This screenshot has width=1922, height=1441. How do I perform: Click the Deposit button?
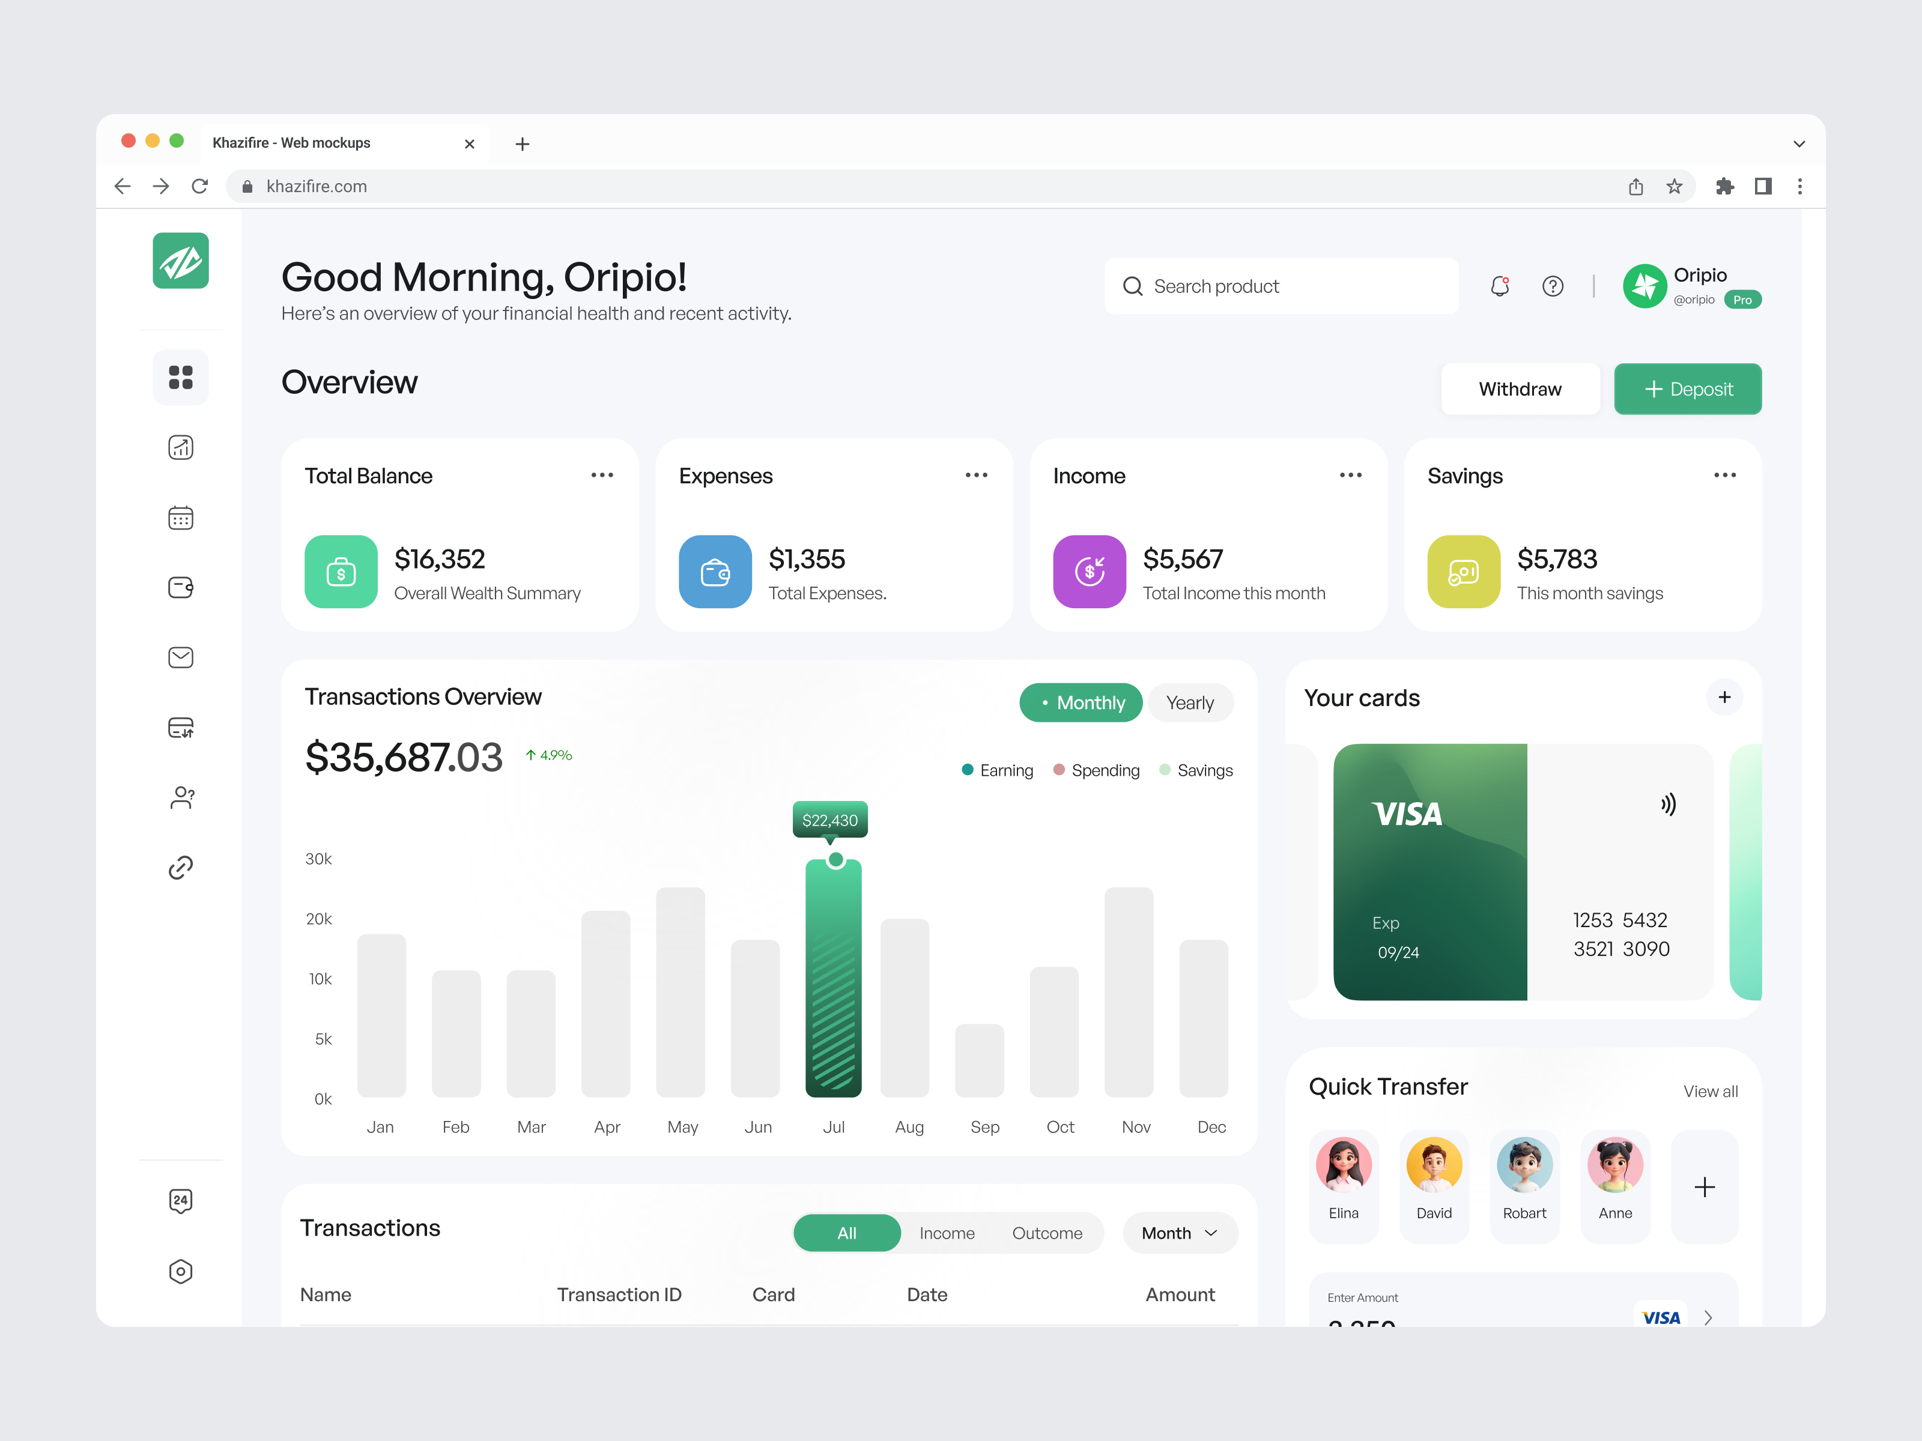tap(1687, 388)
